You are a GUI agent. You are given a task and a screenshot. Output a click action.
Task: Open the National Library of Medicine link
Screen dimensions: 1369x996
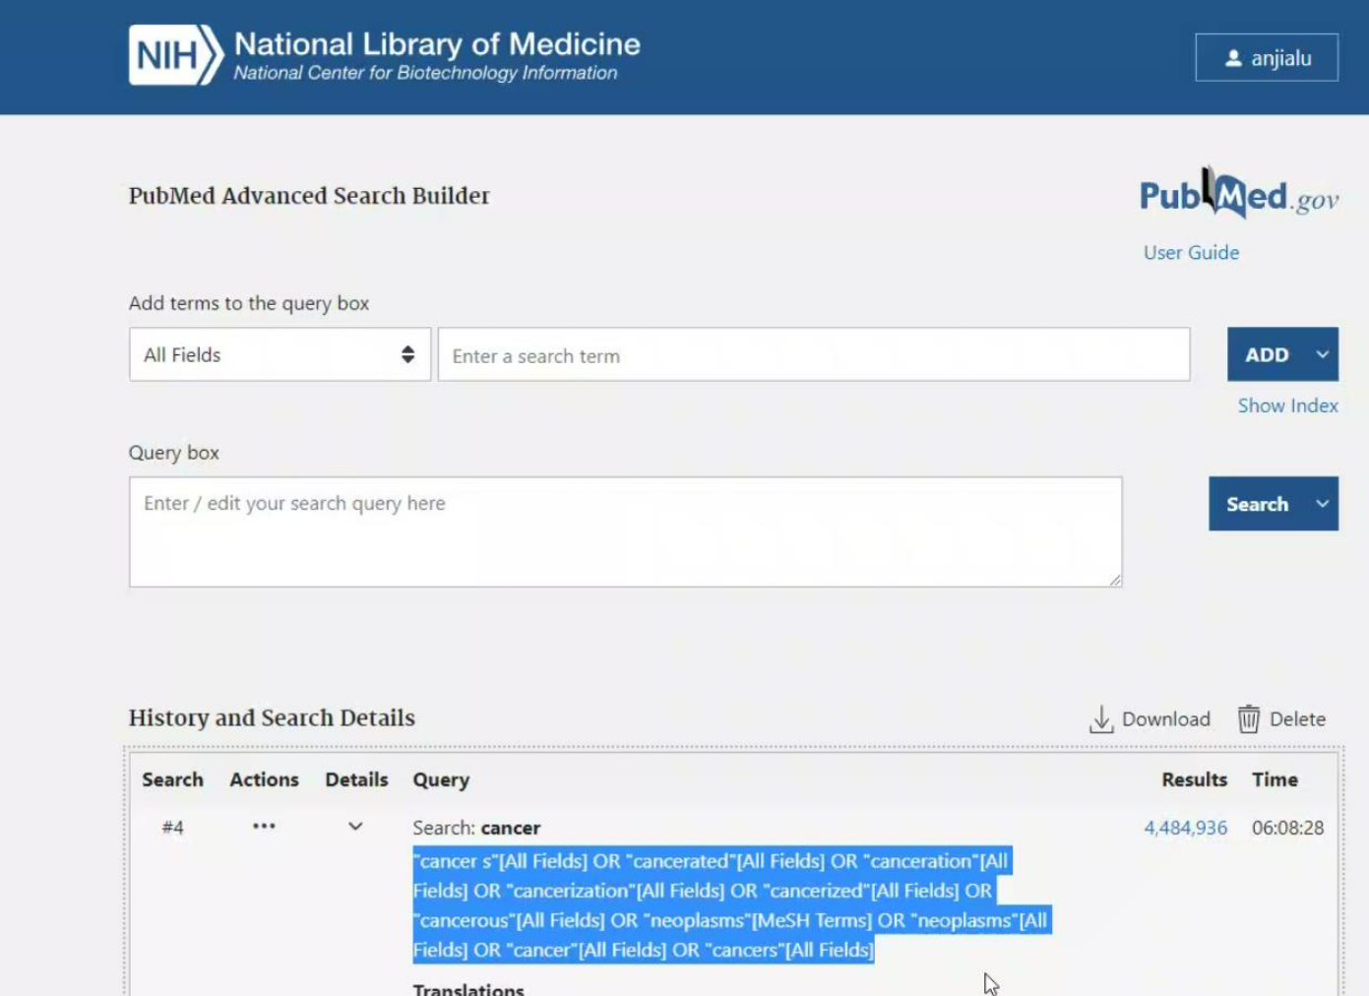pos(437,43)
